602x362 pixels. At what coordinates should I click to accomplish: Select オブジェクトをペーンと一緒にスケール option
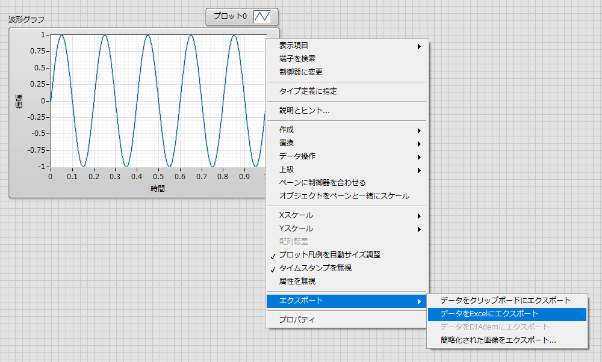tap(347, 196)
